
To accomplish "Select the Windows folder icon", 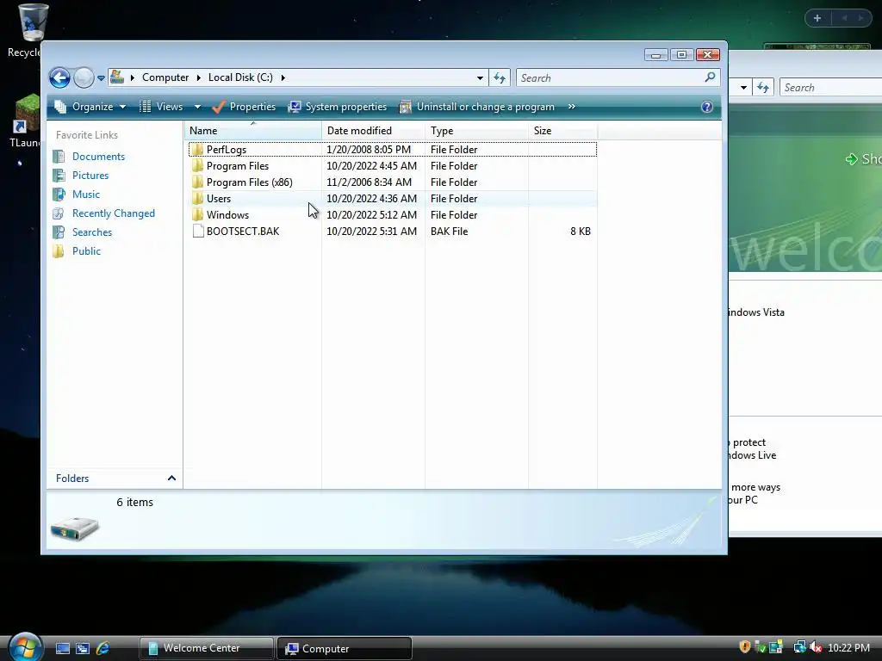I will (197, 214).
